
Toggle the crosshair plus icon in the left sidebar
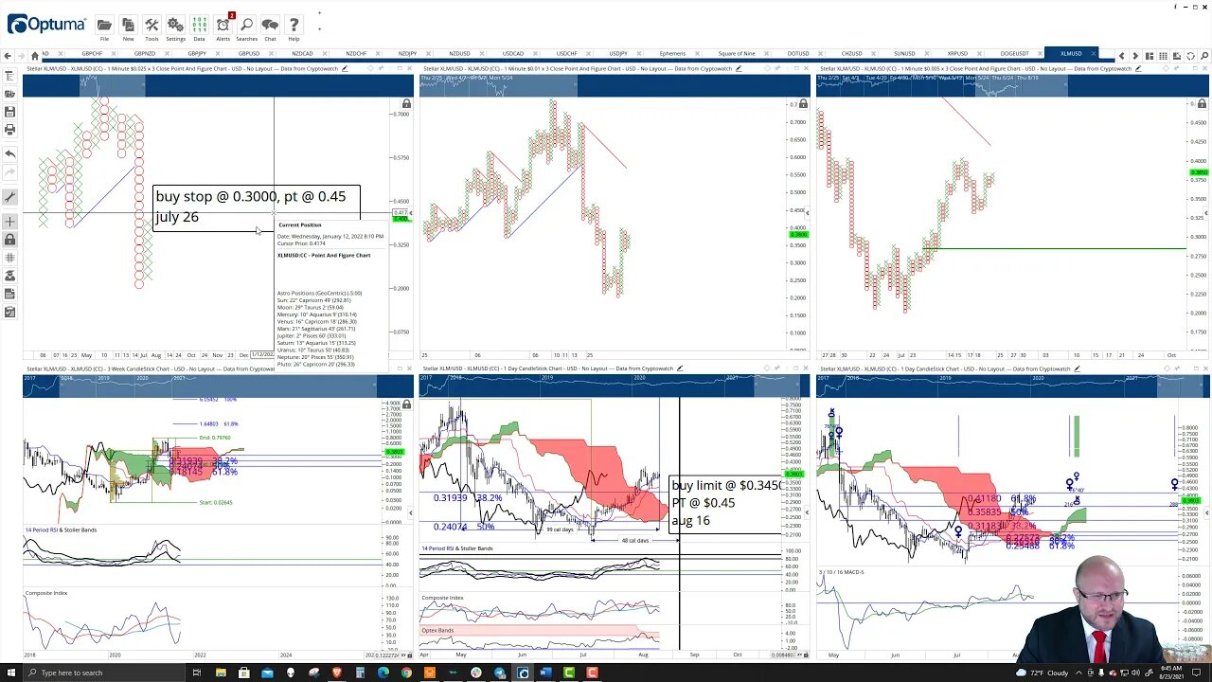(9, 222)
